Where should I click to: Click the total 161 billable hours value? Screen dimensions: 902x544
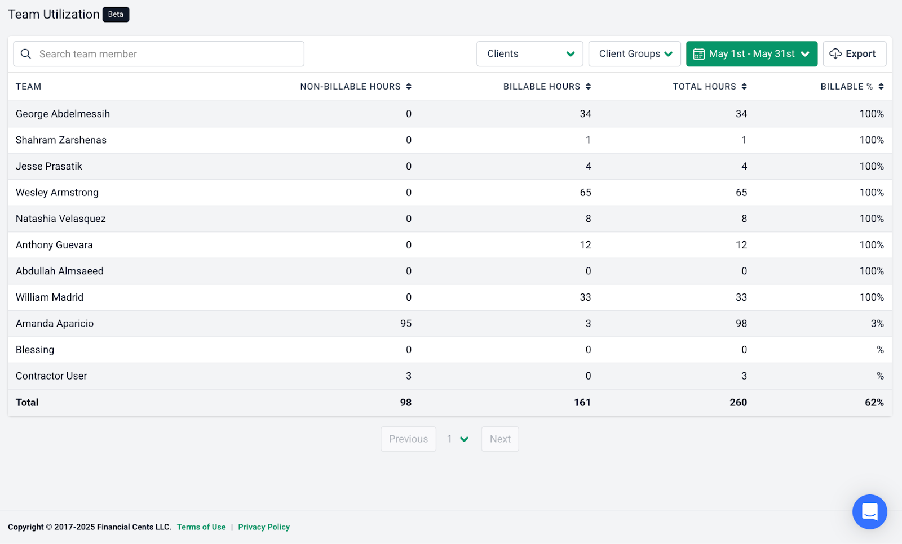(582, 403)
